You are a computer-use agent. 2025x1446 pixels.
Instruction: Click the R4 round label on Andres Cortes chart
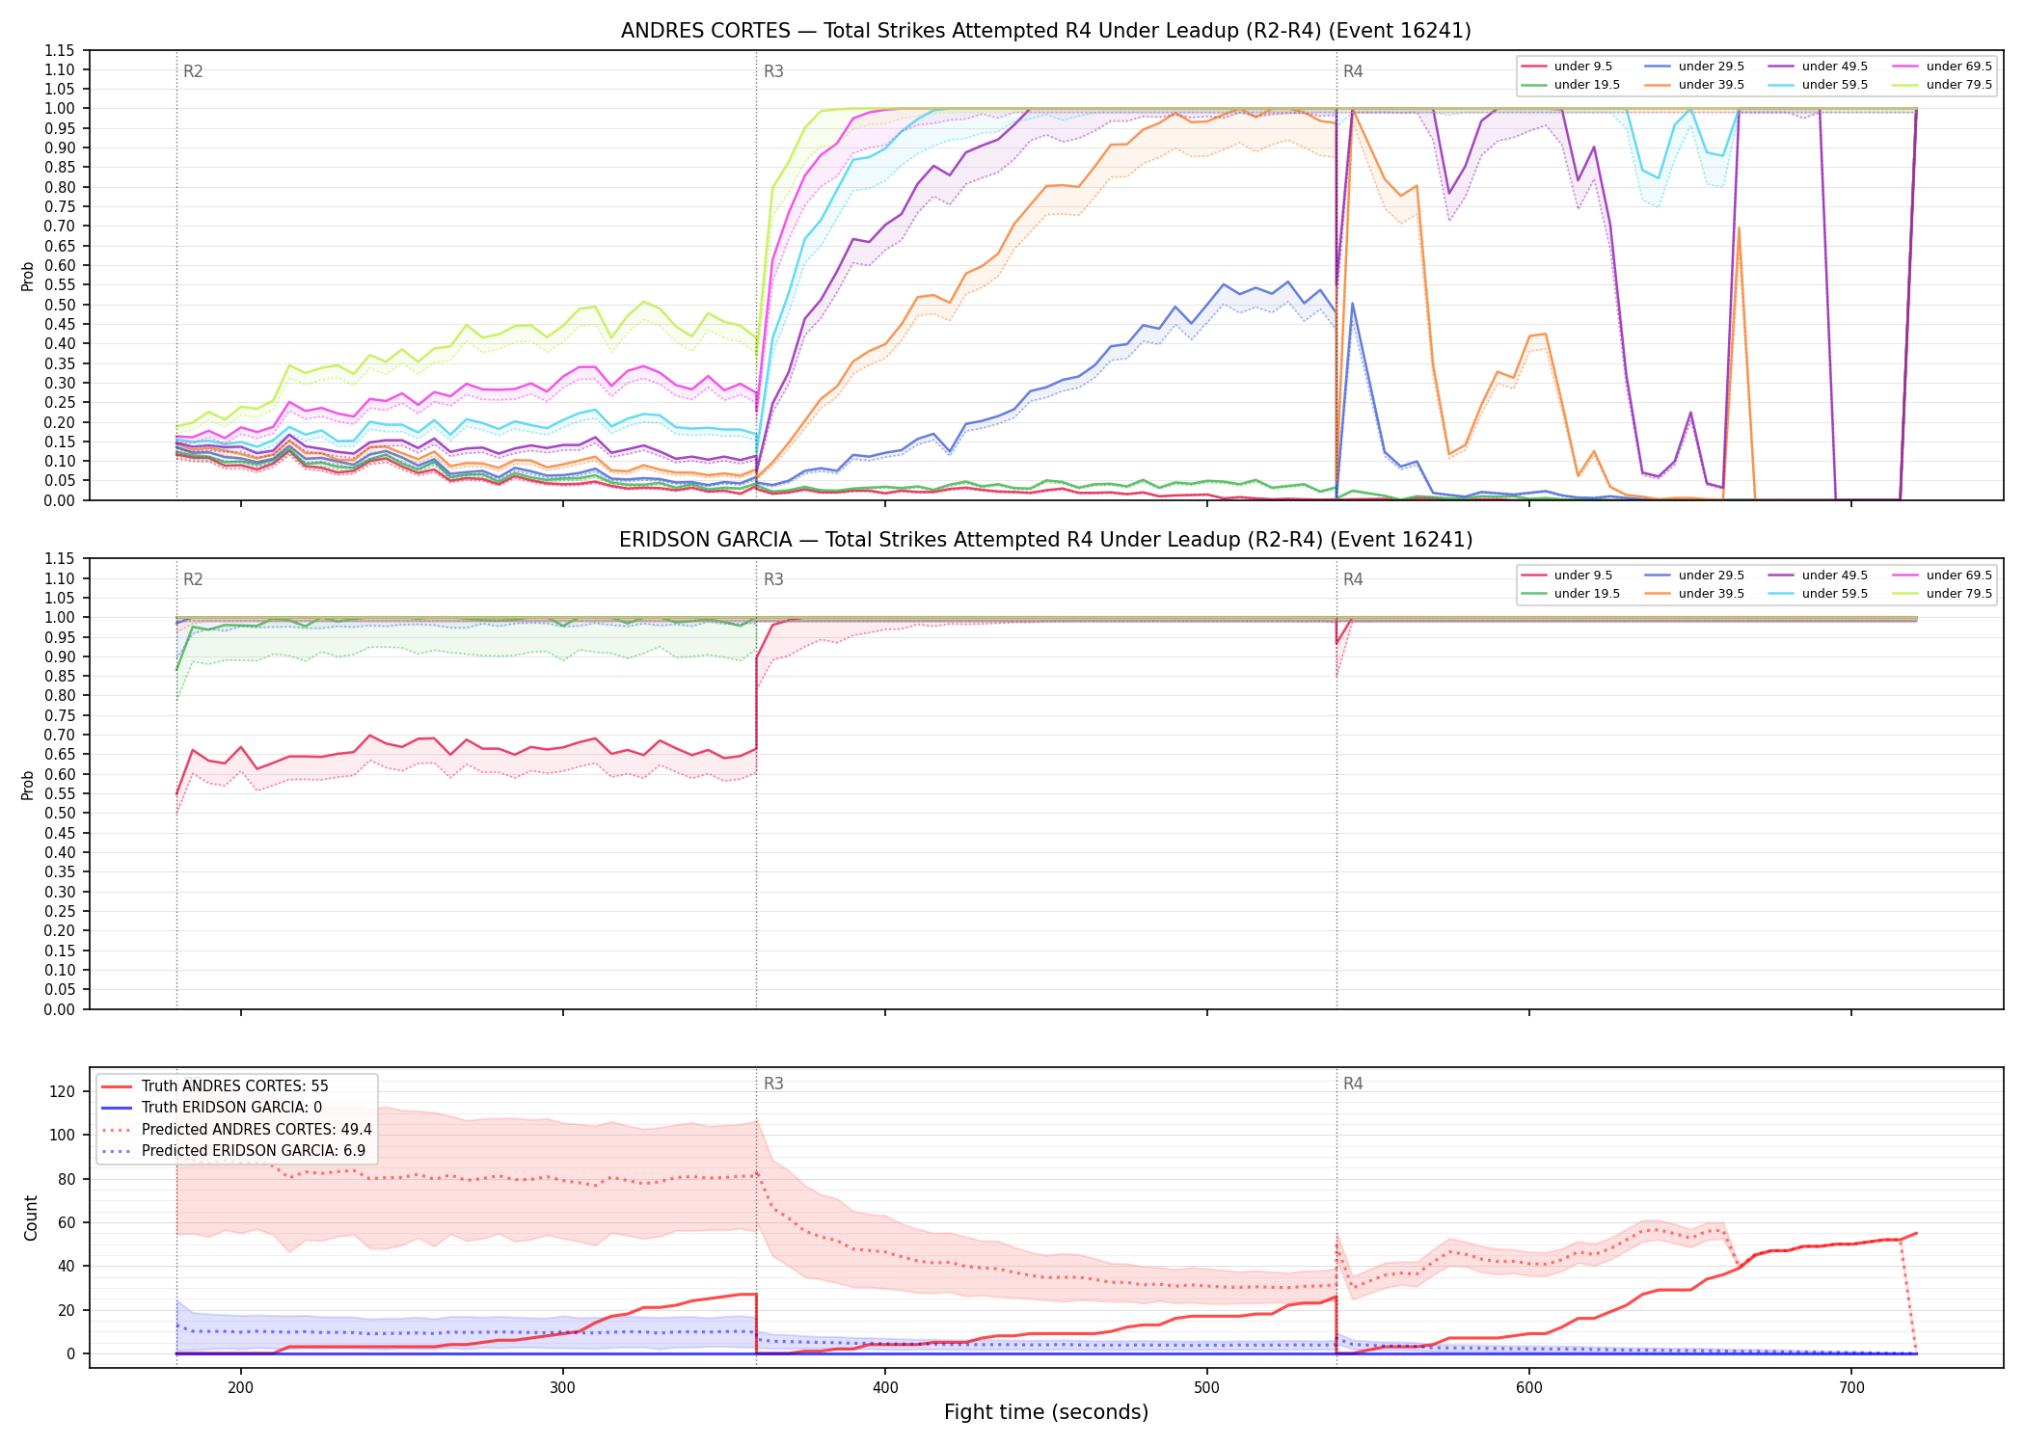pos(1353,71)
